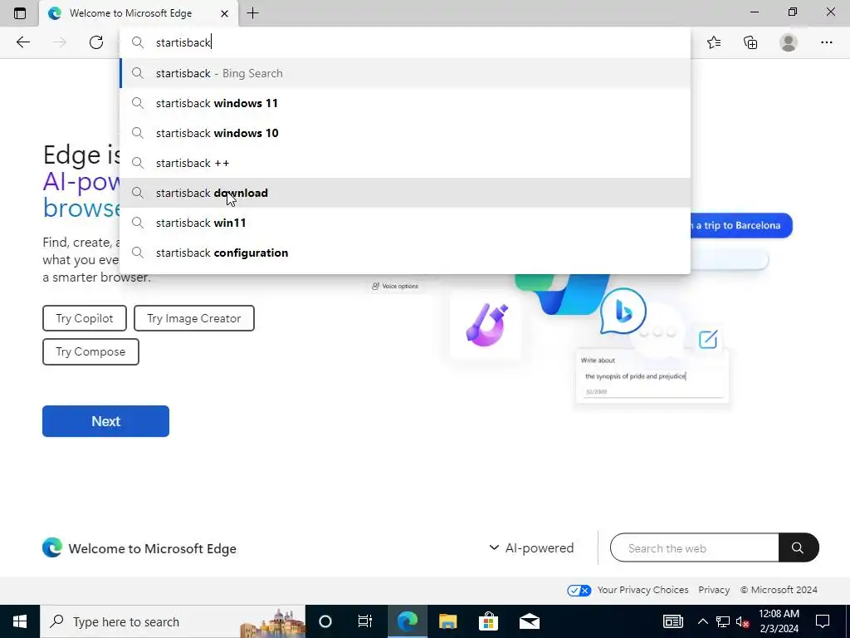Click the trip to Barcelona chip
This screenshot has width=850, height=638.
(x=740, y=225)
